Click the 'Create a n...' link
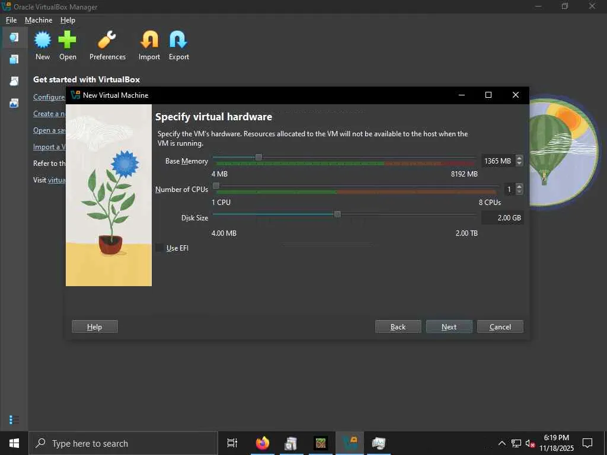Image resolution: width=607 pixels, height=455 pixels. click(x=49, y=114)
